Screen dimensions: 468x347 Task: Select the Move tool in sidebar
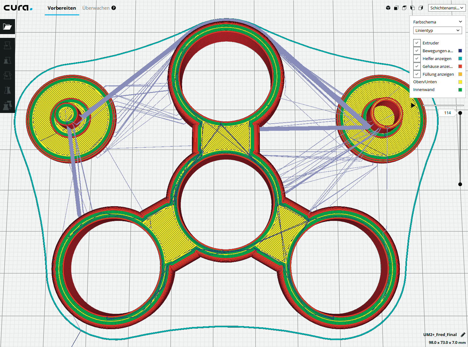coord(8,45)
